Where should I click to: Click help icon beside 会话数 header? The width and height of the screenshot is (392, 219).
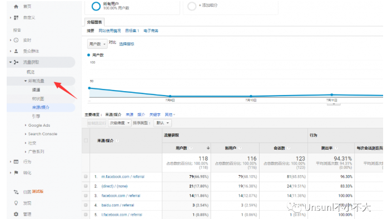click(289, 148)
